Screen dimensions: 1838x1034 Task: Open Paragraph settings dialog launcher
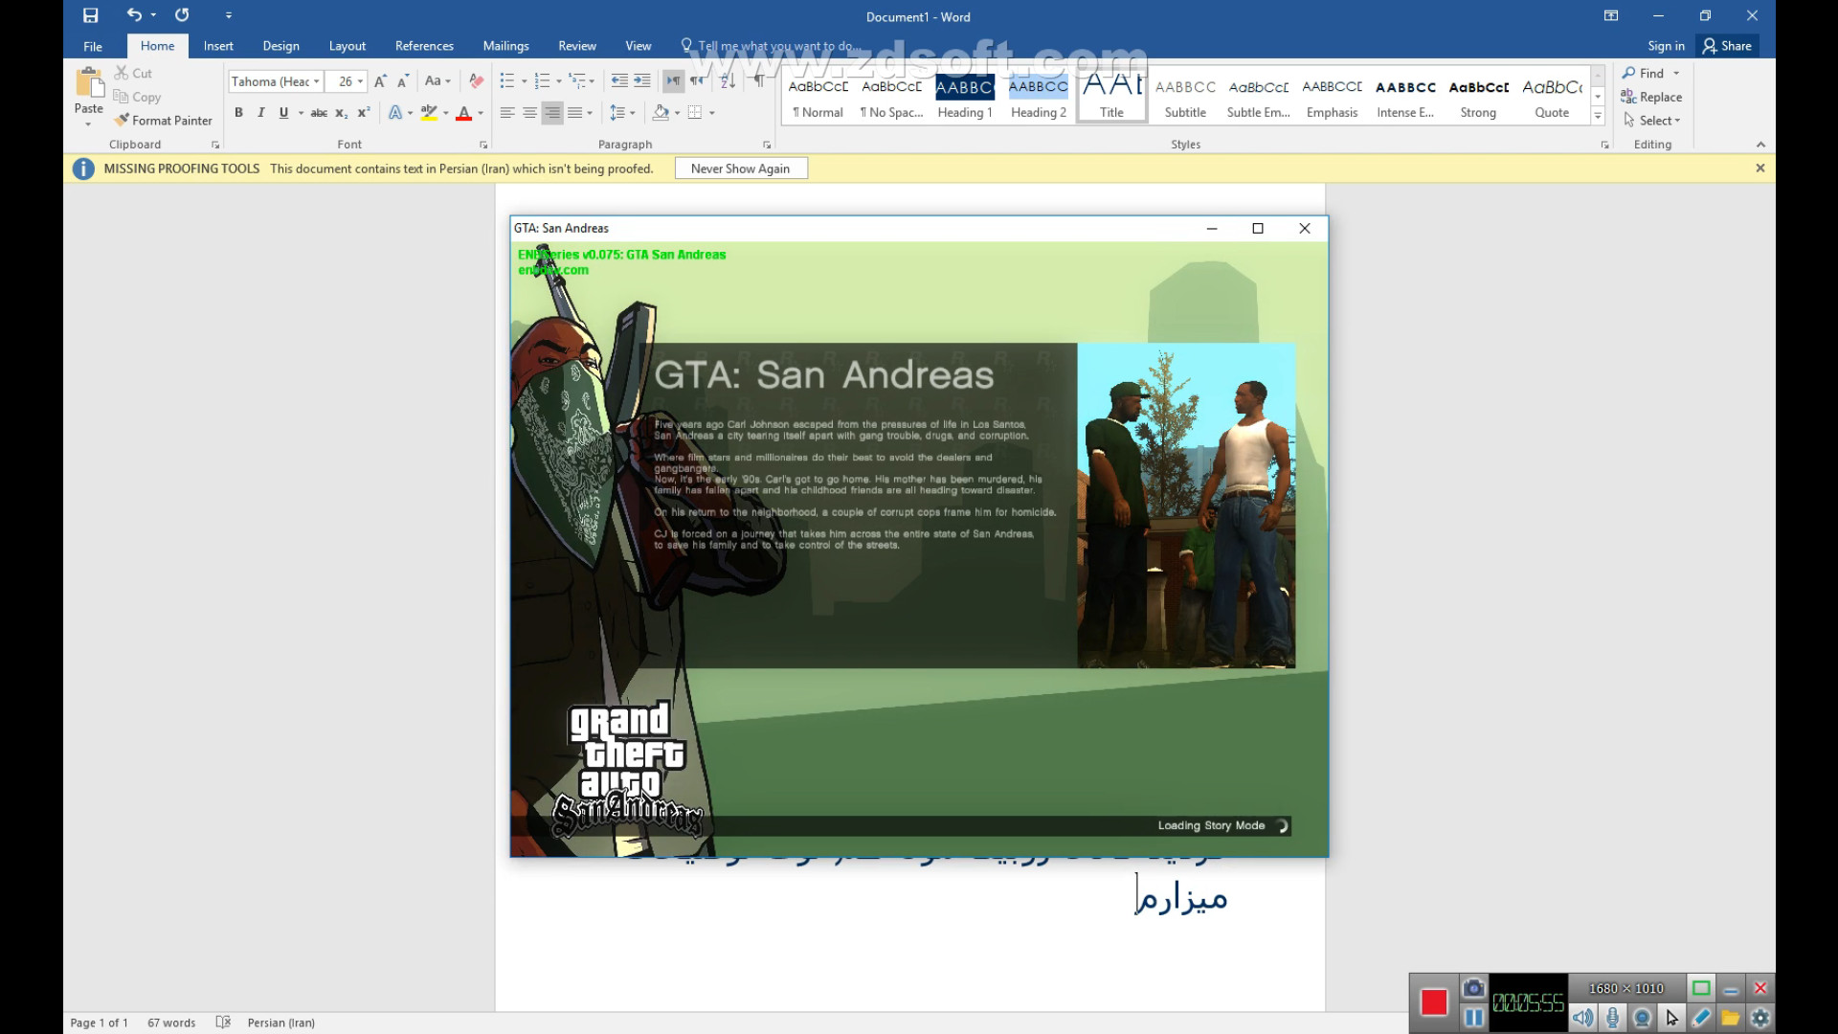tap(767, 145)
